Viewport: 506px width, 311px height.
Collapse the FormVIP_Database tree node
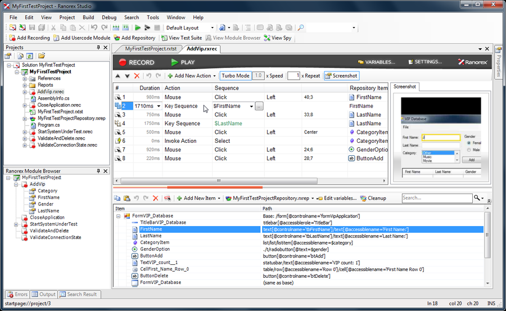[x=119, y=216]
